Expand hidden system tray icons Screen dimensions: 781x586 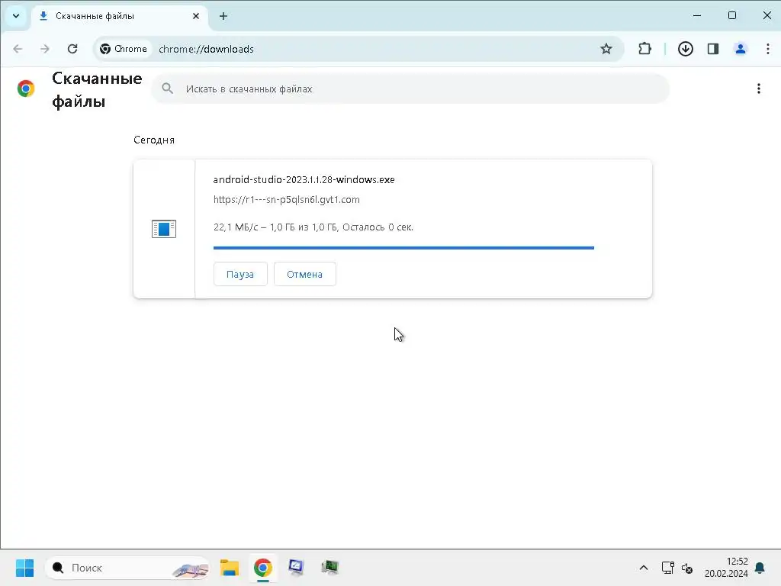(644, 568)
